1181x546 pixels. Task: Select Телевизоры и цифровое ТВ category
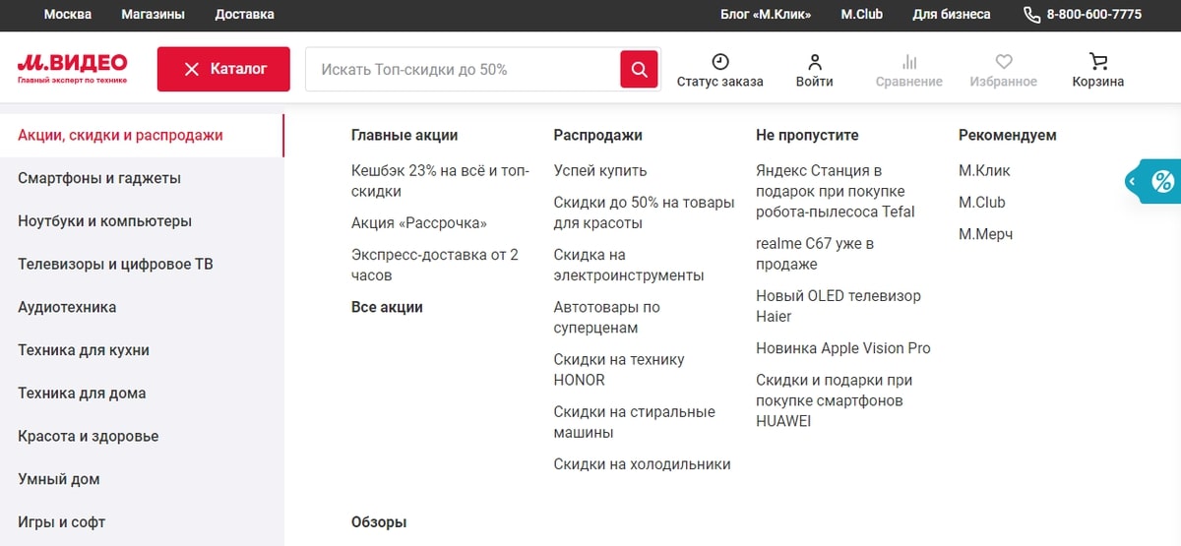pyautogui.click(x=142, y=265)
